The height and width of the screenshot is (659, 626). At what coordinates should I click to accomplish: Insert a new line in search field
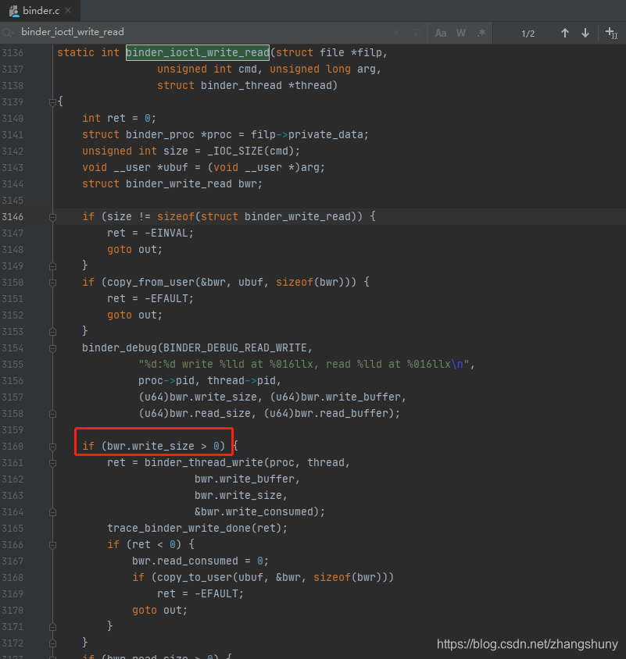417,33
